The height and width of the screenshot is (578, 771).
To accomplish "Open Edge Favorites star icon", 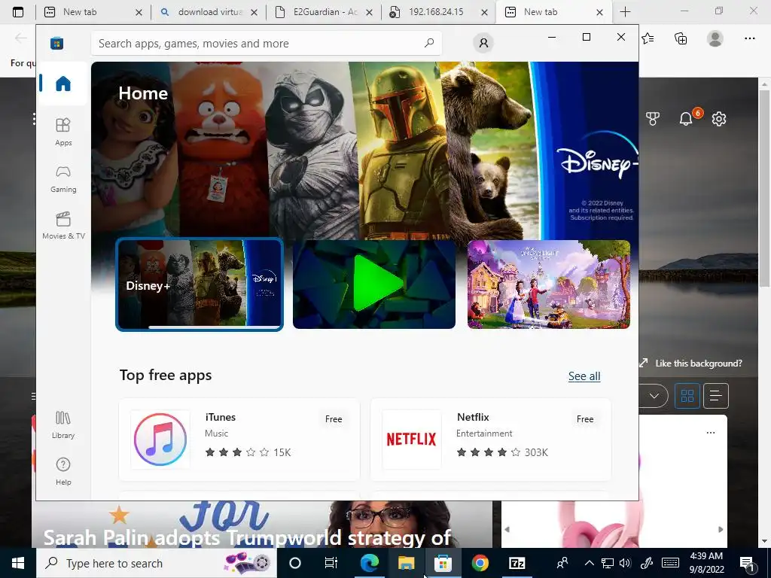I will click(x=648, y=38).
